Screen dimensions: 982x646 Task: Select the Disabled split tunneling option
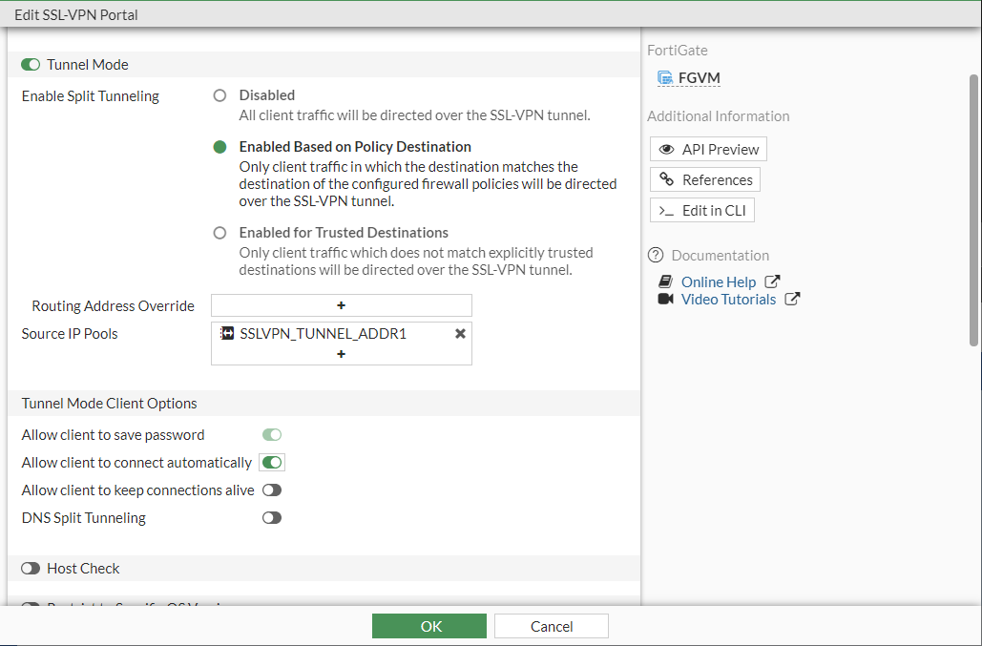click(x=219, y=95)
